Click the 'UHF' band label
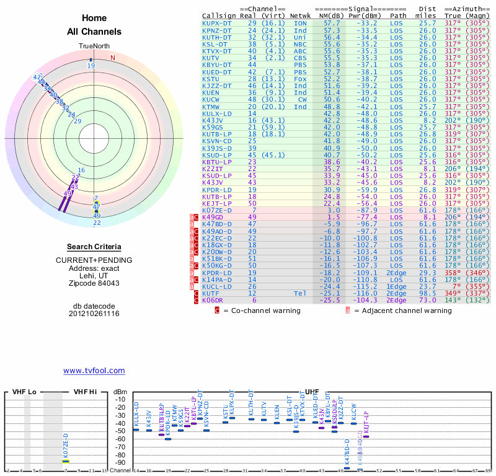The image size is (496, 476). [312, 392]
